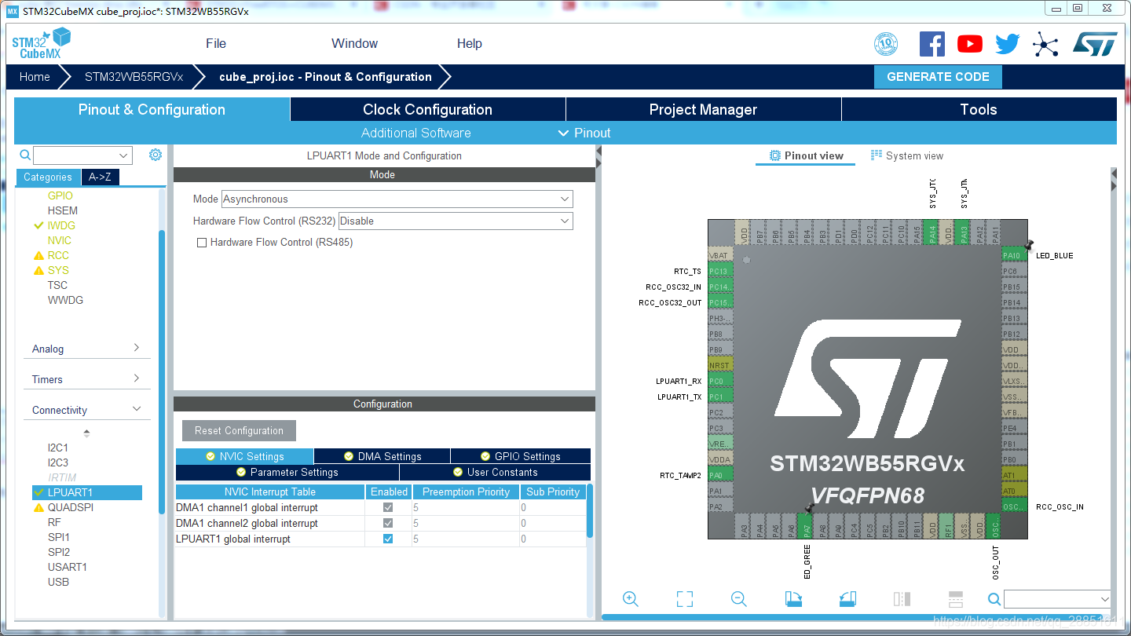This screenshot has width=1131, height=636.
Task: Zoom in on the chip pinout view
Action: [630, 599]
